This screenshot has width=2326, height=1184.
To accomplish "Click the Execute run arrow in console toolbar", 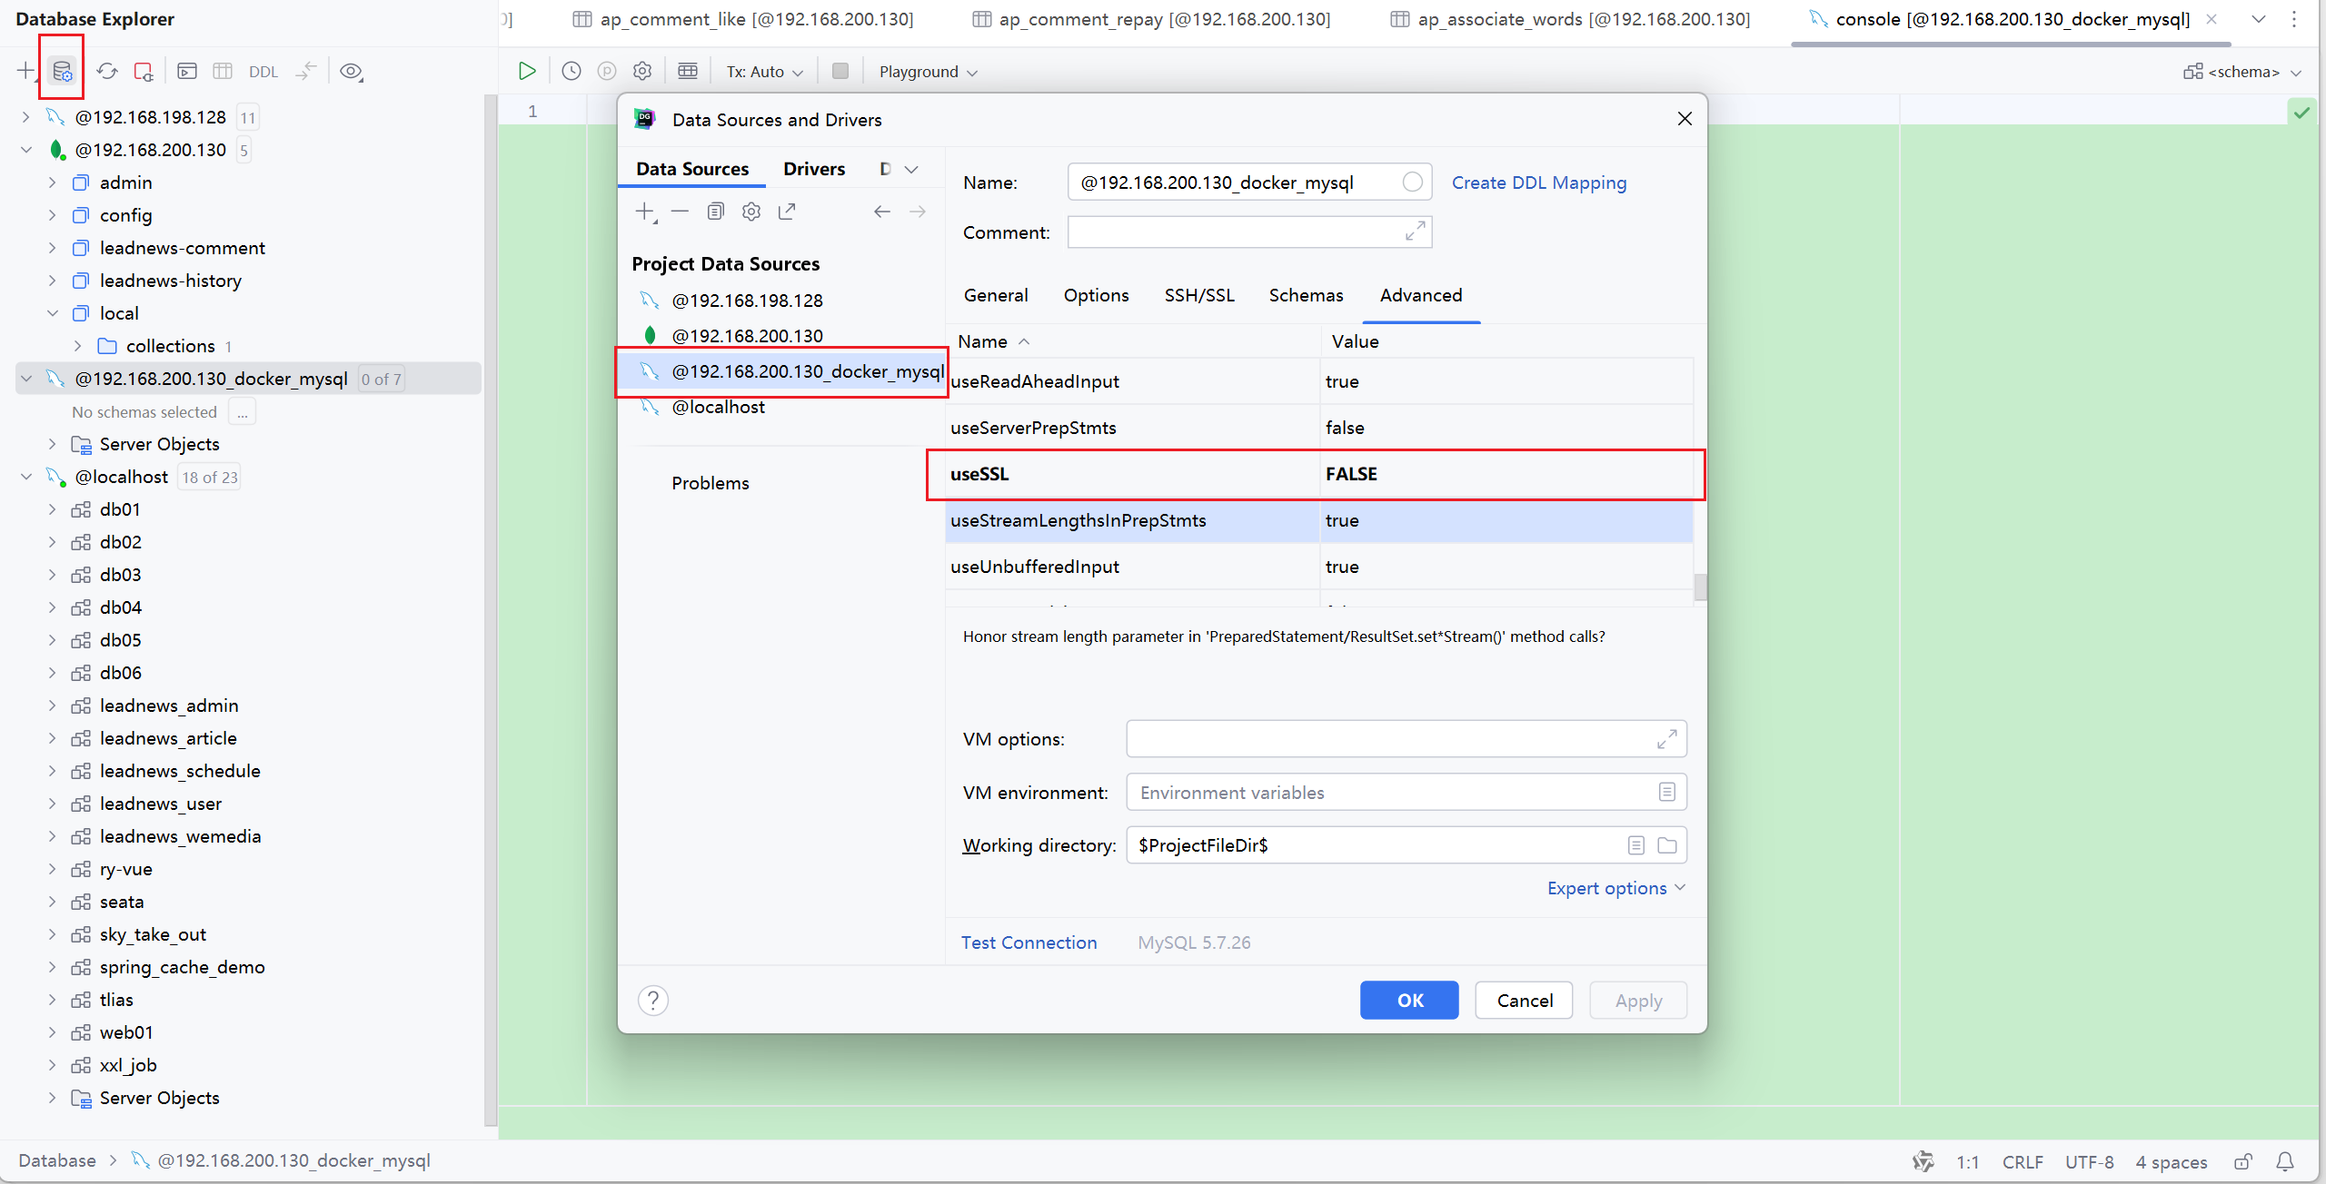I will tap(527, 71).
